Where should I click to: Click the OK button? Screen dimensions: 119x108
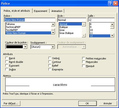pyautogui.click(x=87, y=103)
